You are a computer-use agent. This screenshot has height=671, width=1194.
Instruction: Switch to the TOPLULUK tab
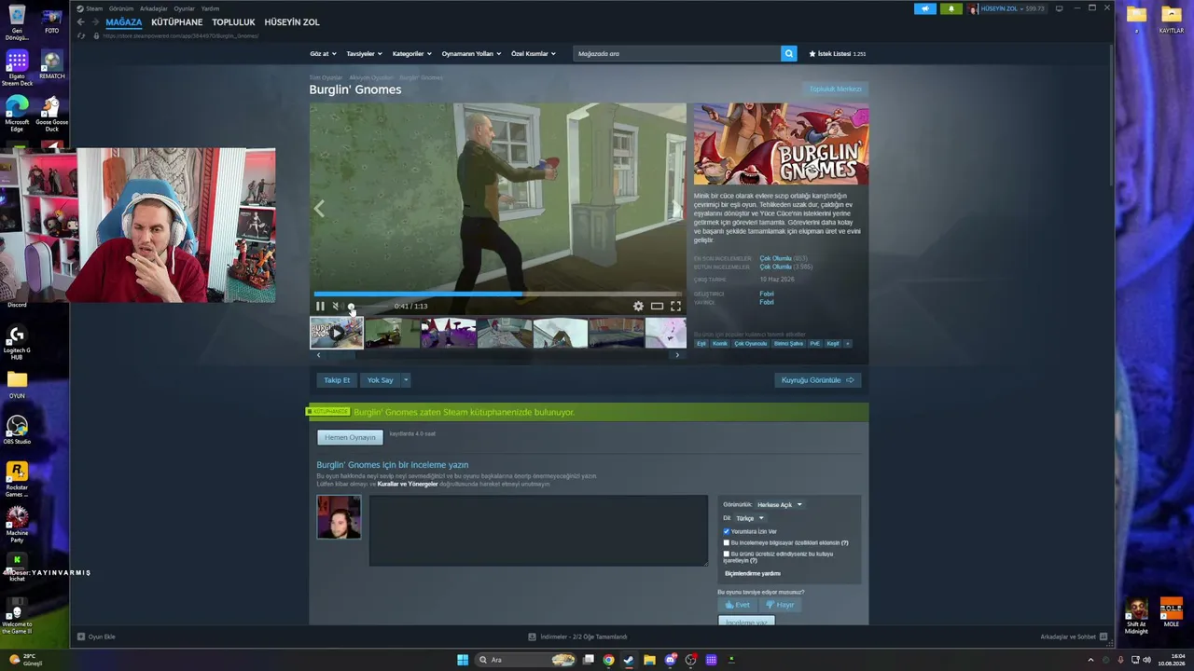(233, 22)
